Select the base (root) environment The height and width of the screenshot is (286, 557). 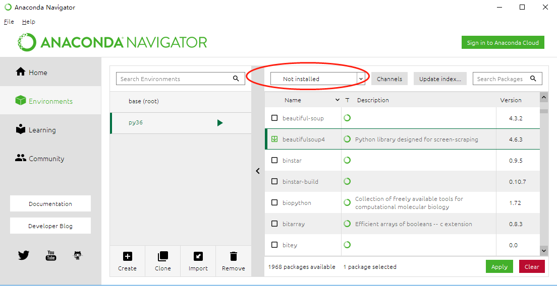point(181,101)
